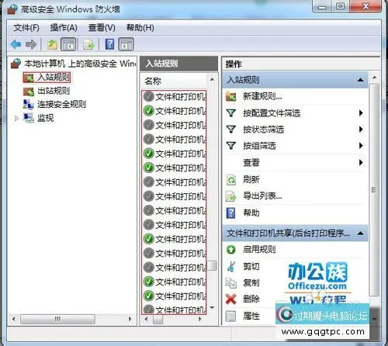The width and height of the screenshot is (388, 346).
Task: Click the red X 删除 icon
Action: 230,299
